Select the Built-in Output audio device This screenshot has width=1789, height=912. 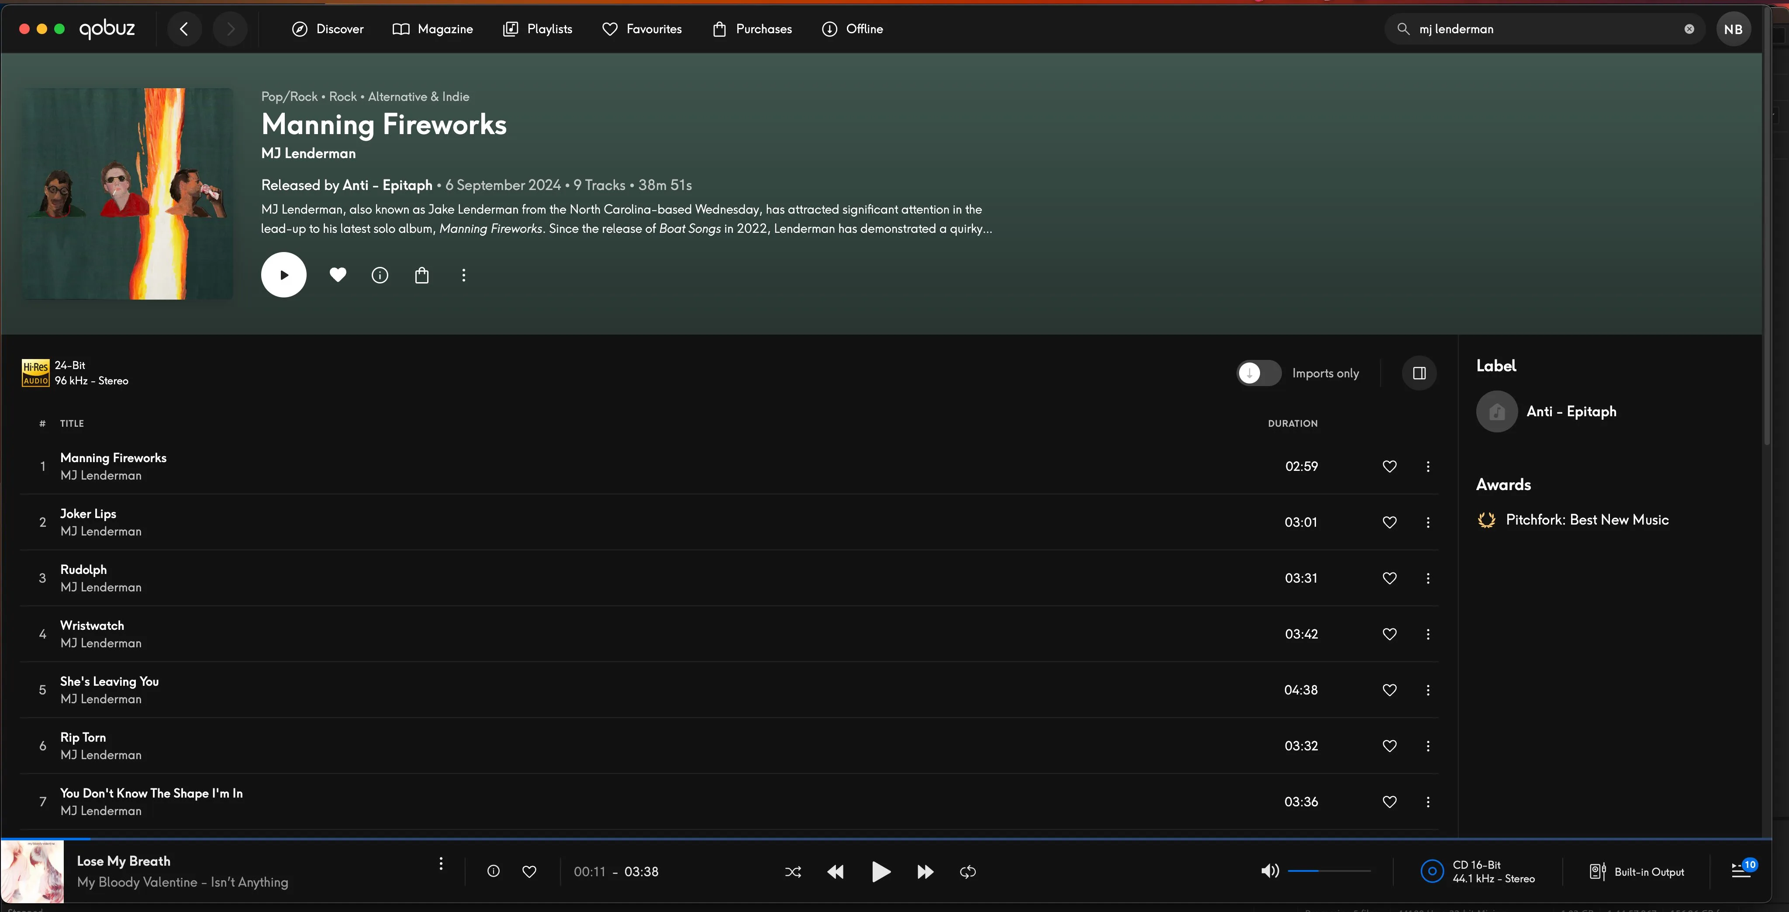(1636, 871)
